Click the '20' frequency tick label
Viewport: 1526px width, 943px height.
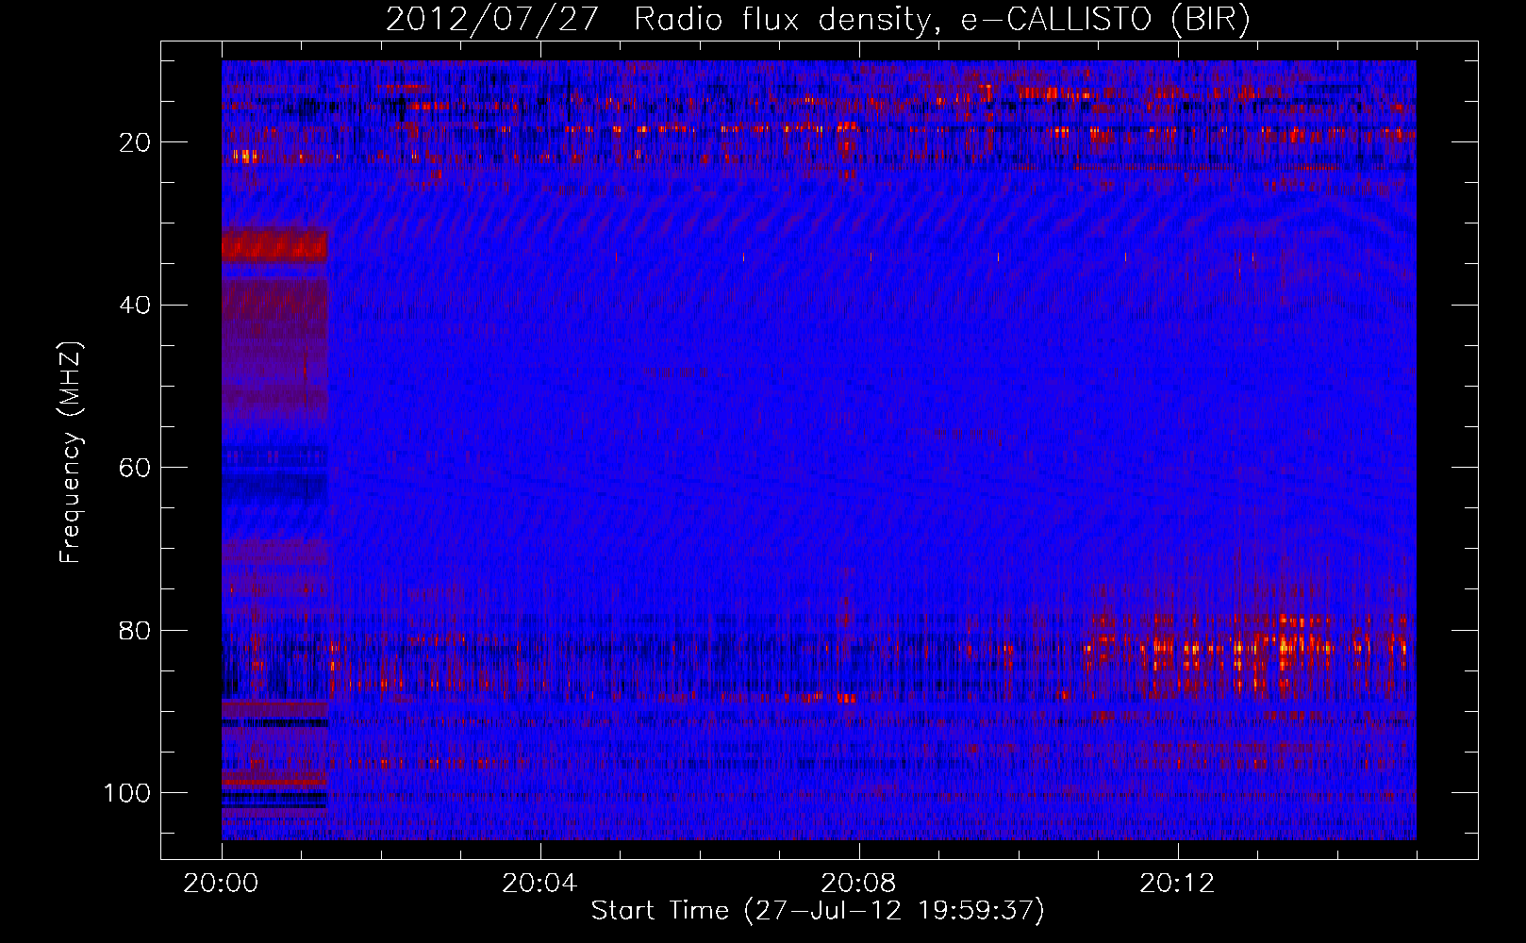(136, 142)
